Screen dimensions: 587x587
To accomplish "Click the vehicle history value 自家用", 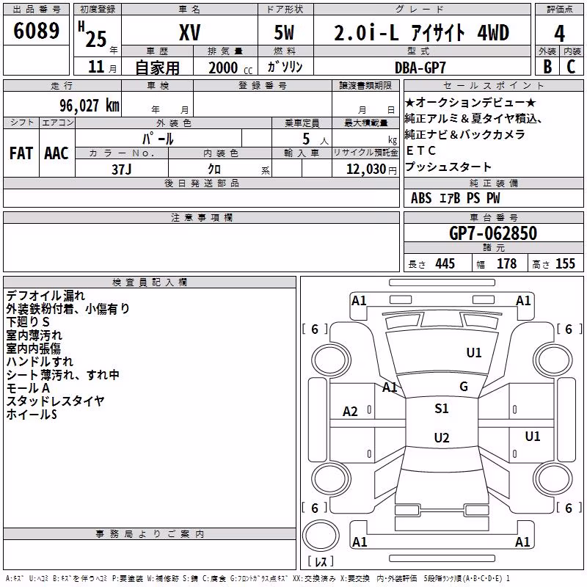I will click(x=157, y=68).
